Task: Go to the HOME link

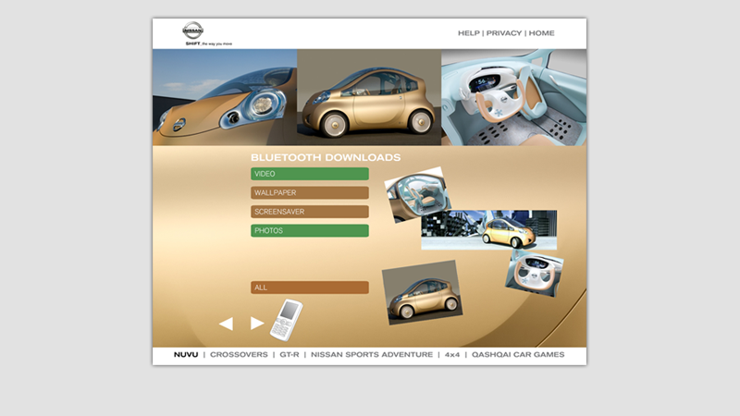Action: 541,33
